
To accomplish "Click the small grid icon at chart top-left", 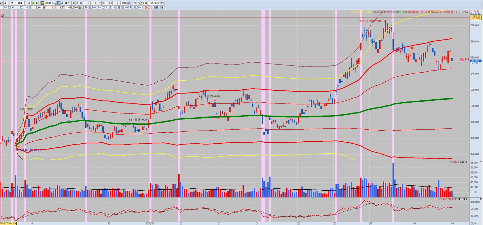I will pyautogui.click(x=2, y=15).
